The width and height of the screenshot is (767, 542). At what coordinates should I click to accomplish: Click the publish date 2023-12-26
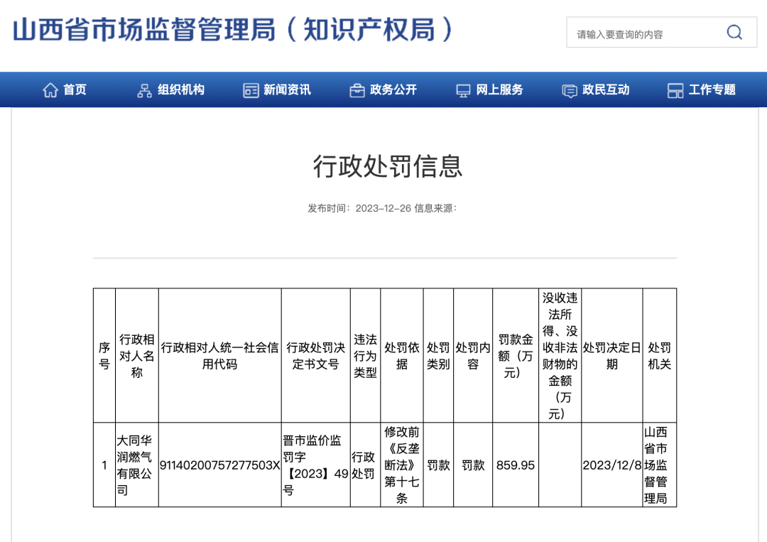pyautogui.click(x=383, y=208)
